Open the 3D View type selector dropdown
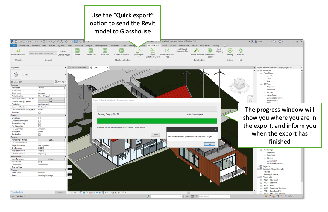The image size is (328, 212). coord(66,74)
